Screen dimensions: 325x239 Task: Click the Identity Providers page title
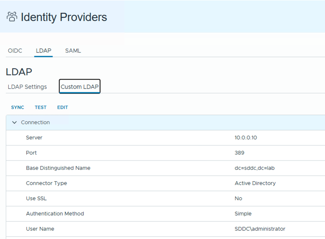pos(64,17)
